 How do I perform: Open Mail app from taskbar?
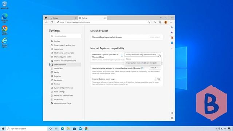[80, 128]
